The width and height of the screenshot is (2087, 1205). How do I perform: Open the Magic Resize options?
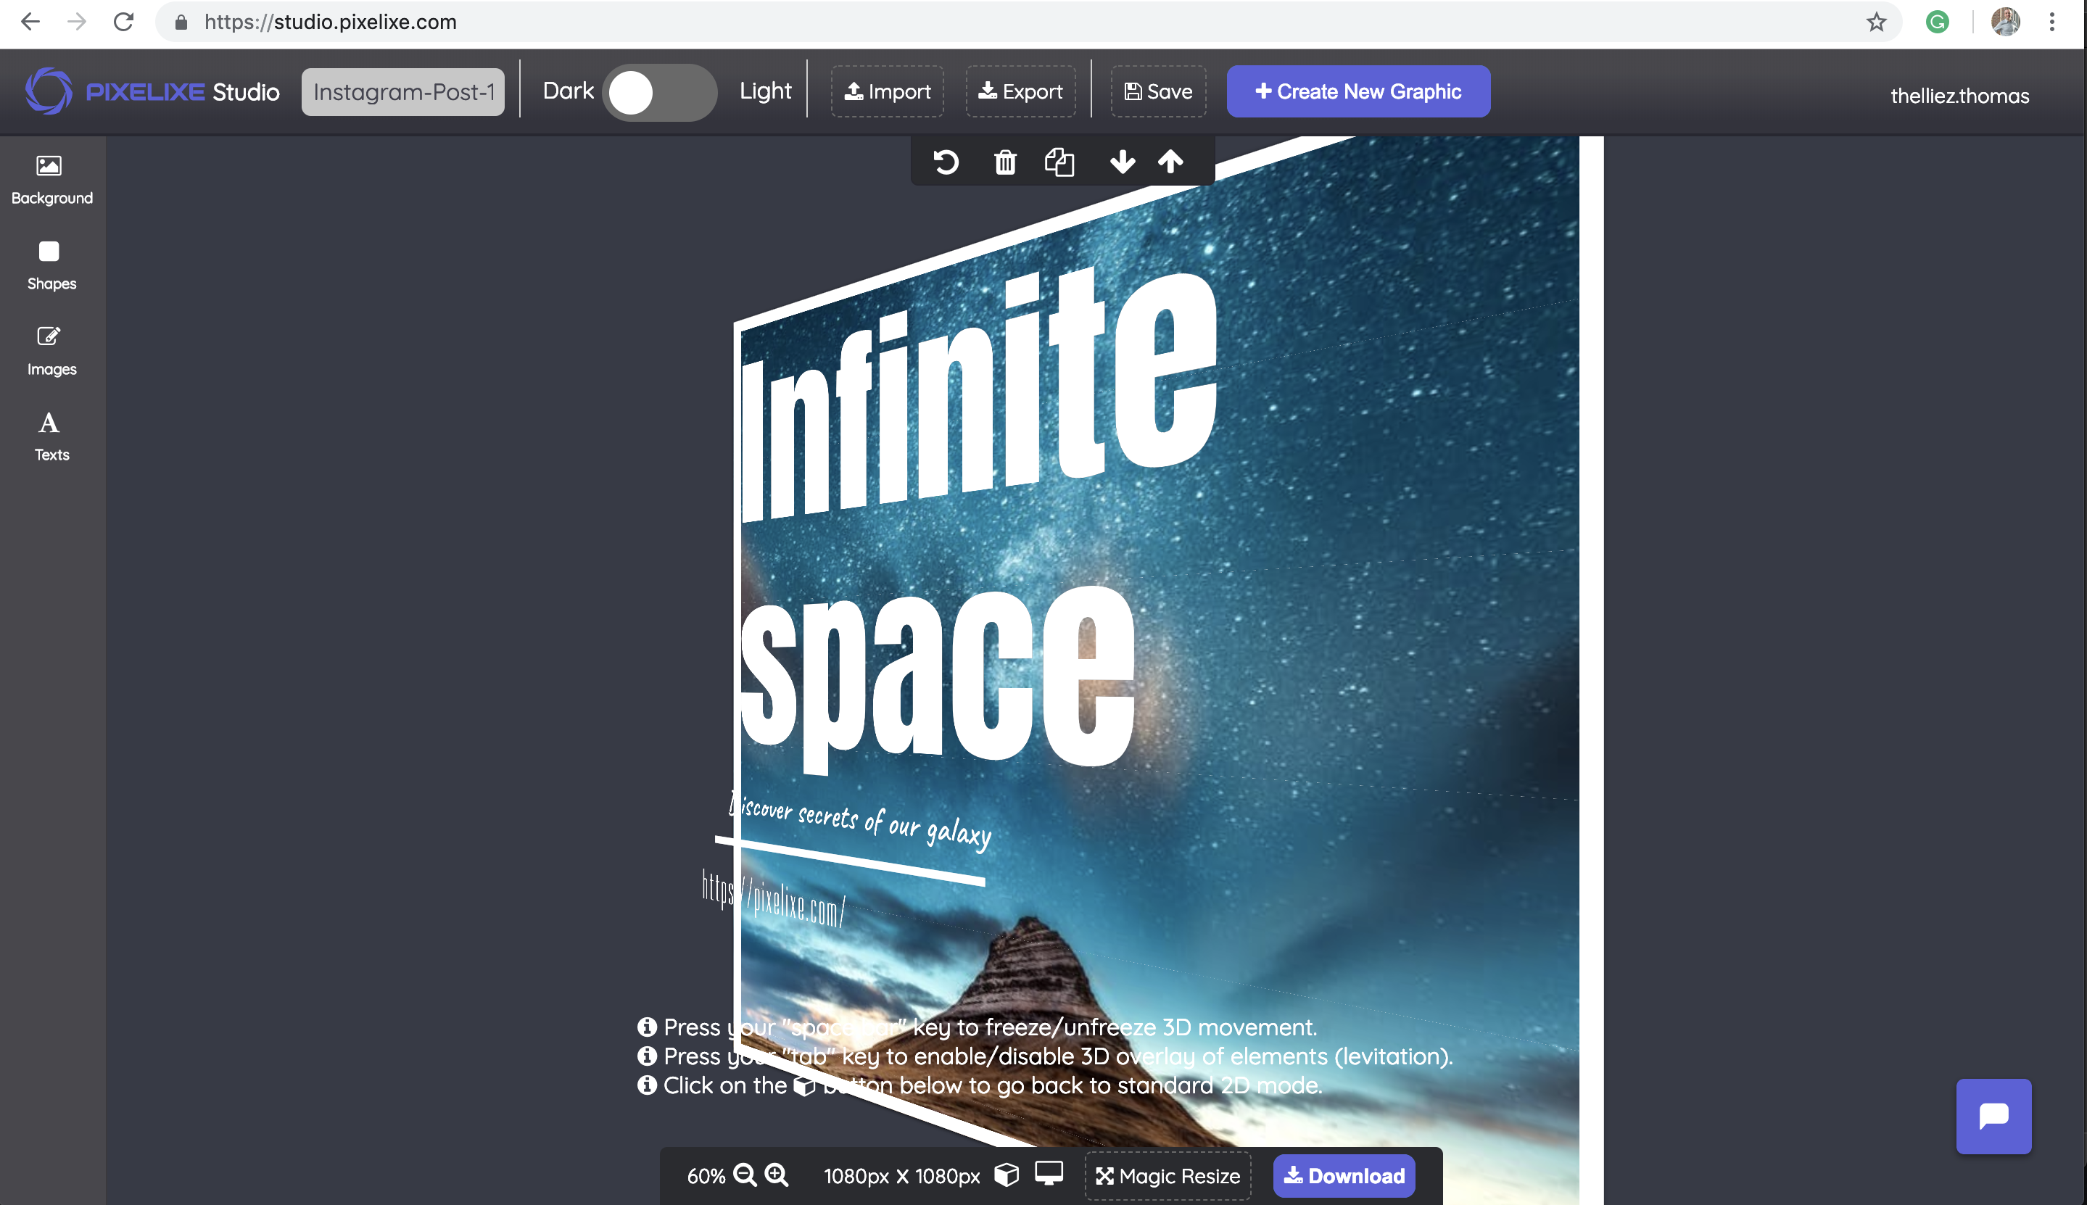[x=1168, y=1176]
